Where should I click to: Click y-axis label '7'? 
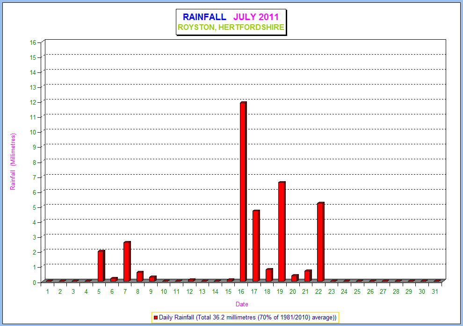(x=35, y=177)
